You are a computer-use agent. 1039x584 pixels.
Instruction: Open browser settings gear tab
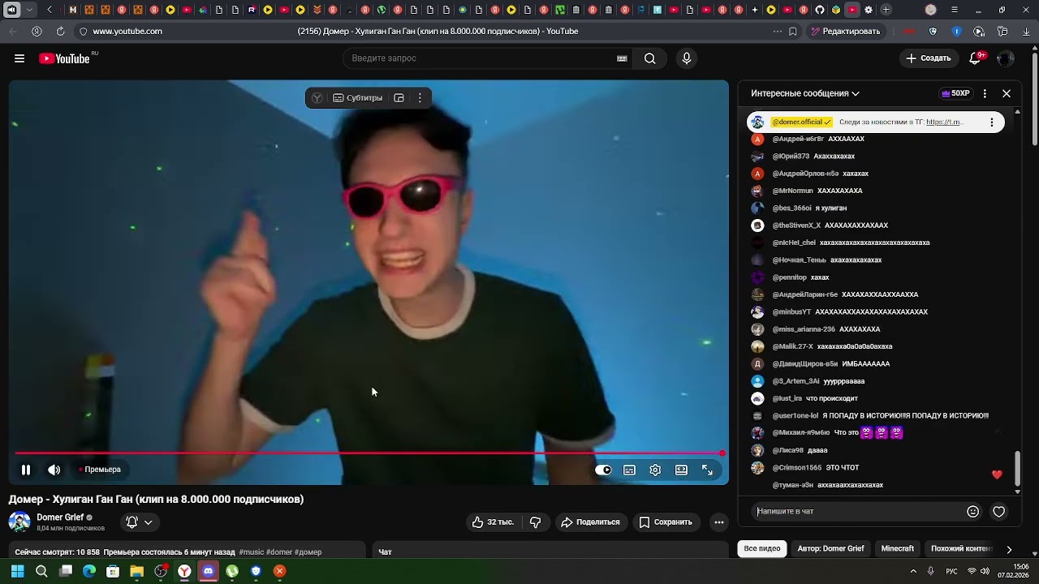(x=869, y=10)
